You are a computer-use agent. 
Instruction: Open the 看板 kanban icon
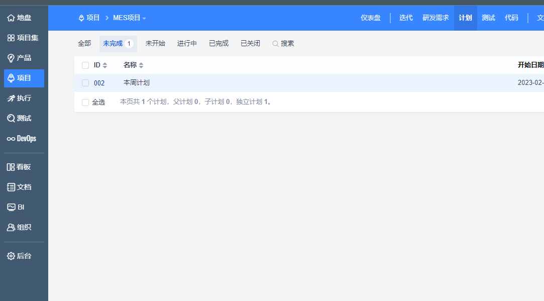click(11, 167)
